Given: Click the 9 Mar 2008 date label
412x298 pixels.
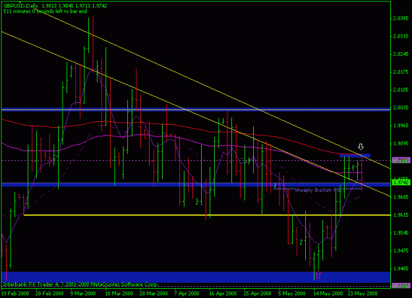Looking at the screenshot, I should [83, 293].
